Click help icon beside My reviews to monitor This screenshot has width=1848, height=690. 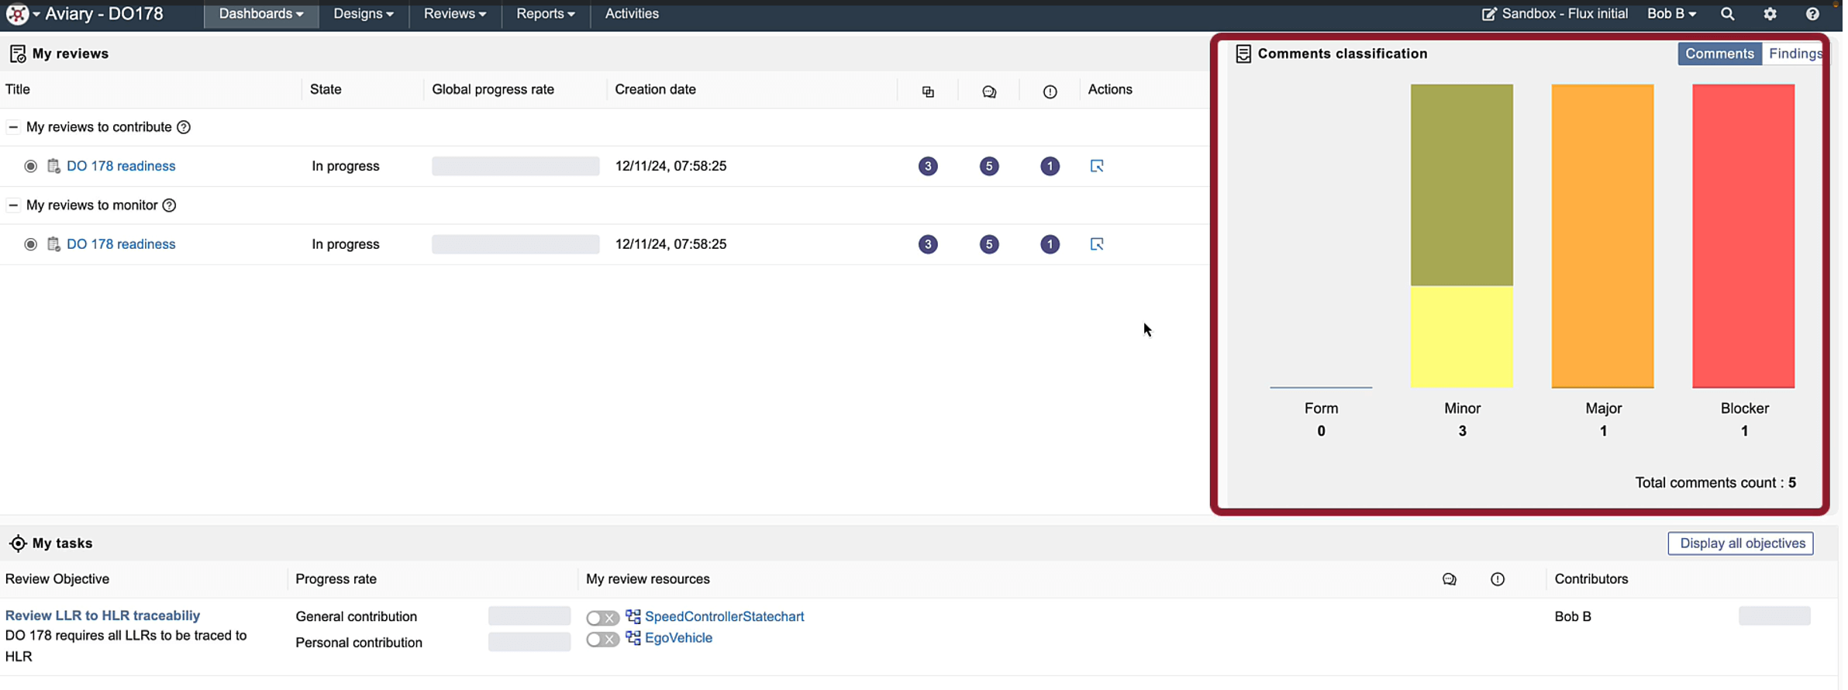click(x=169, y=205)
